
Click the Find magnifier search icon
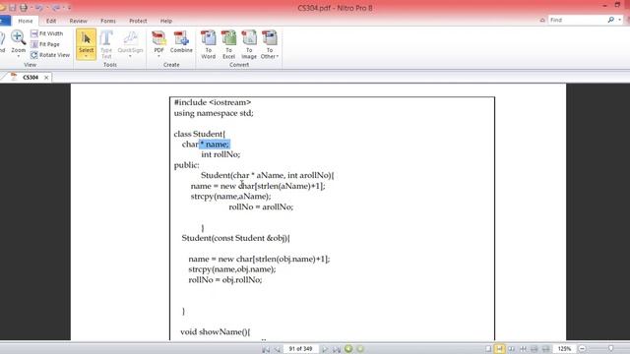pos(611,20)
